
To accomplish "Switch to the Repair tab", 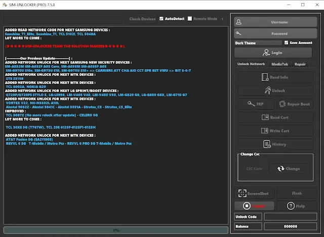I will click(300, 64).
